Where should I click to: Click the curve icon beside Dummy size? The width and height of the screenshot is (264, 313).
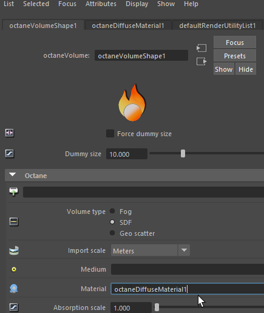coord(10,154)
